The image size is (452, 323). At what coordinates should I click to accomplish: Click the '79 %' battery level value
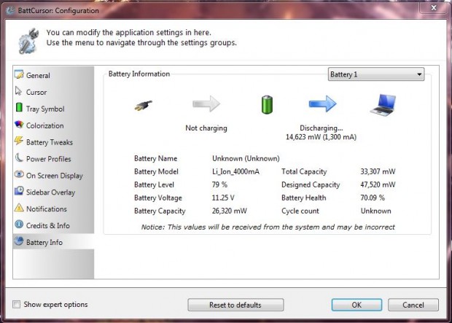pyautogui.click(x=219, y=184)
